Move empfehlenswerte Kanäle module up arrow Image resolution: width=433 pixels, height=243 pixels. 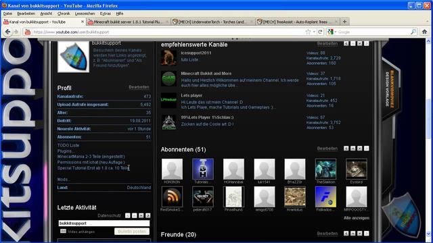pos(353,43)
